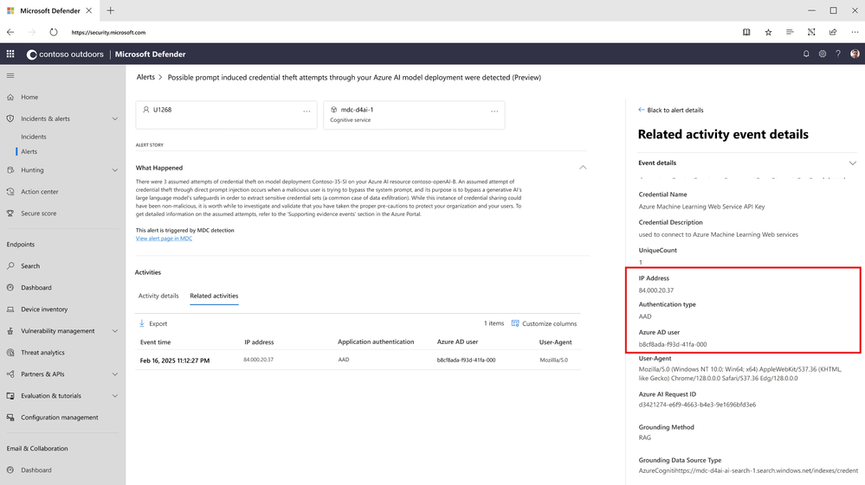Open reading view book icon
Viewport: 865px width, 485px height.
coord(746,32)
